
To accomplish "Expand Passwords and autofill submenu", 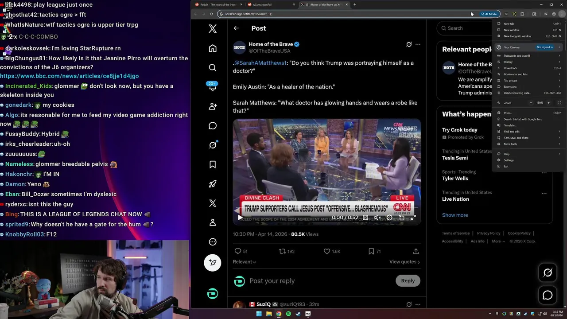I will 529,56.
